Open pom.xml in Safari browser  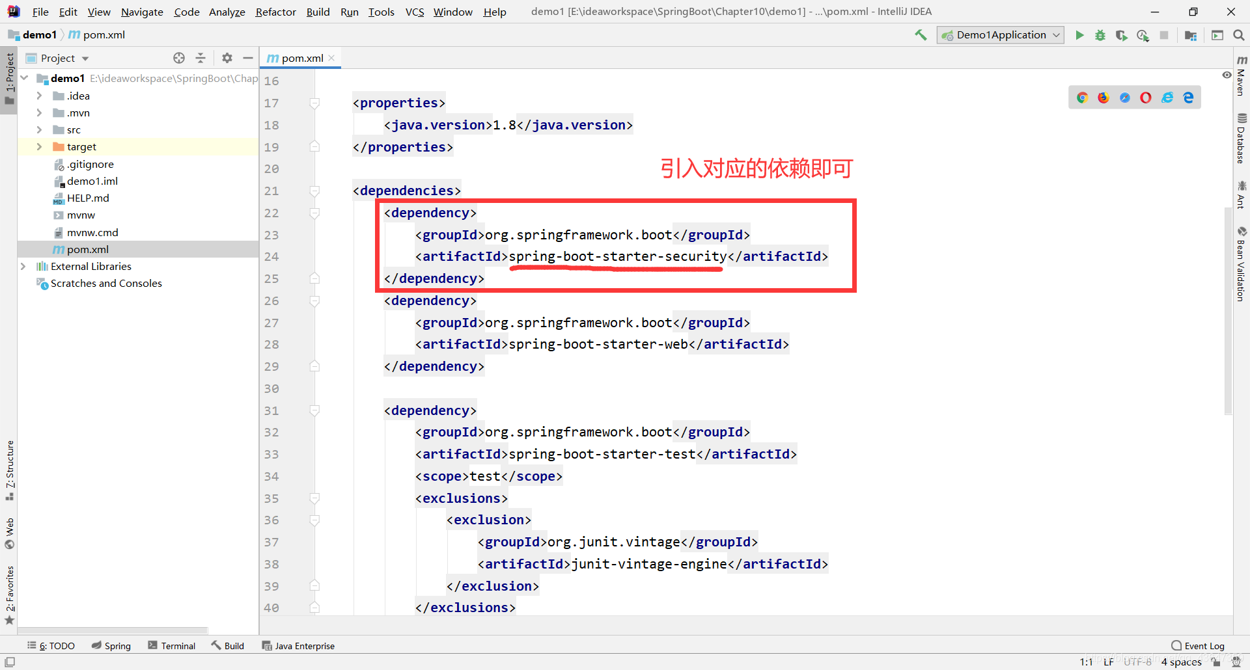click(x=1124, y=98)
